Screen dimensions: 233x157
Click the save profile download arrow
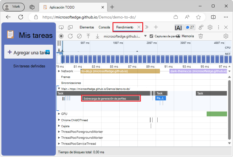tap(97, 36)
